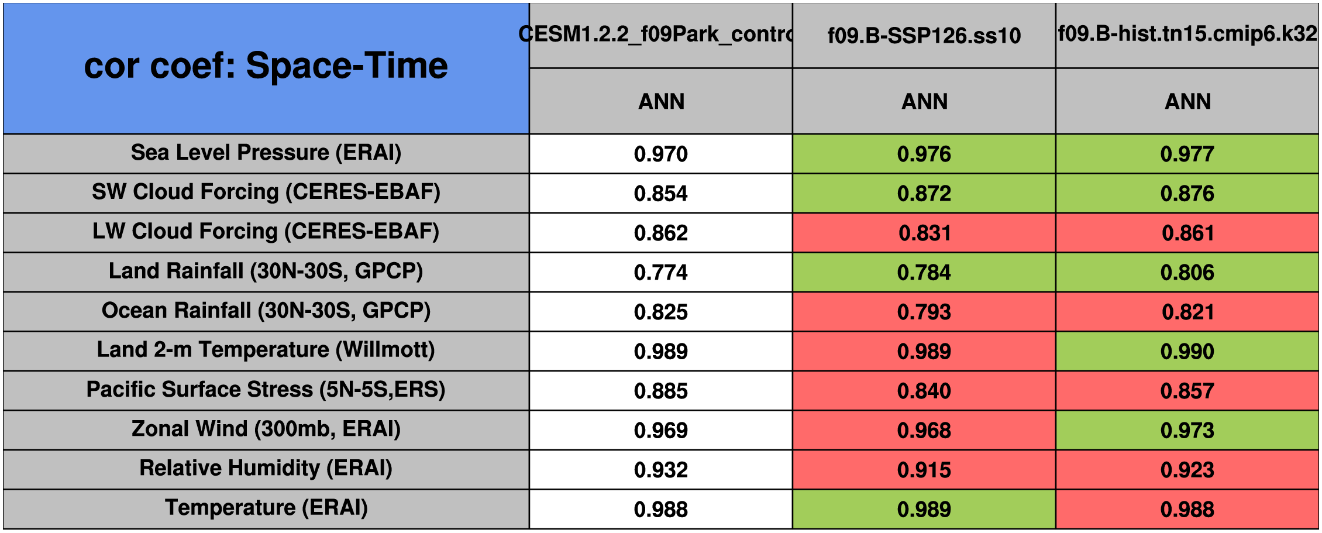Click the LW Cloud Forcing (CERES-EBAF) label

266,232
